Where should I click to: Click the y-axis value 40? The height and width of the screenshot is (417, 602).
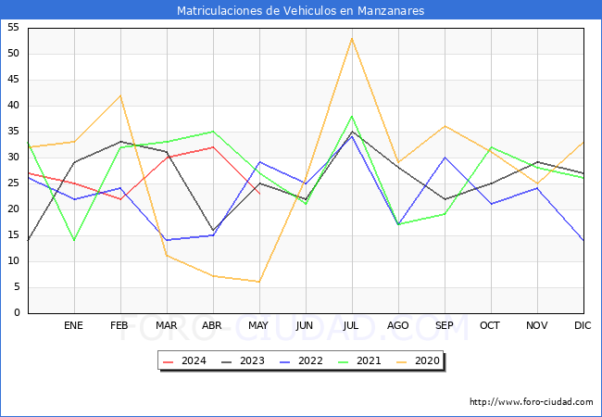[14, 106]
